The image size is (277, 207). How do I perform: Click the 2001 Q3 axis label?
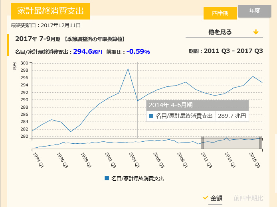111,160
